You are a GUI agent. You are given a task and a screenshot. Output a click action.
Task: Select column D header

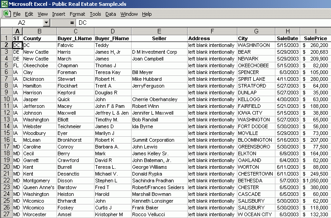tap(113, 31)
